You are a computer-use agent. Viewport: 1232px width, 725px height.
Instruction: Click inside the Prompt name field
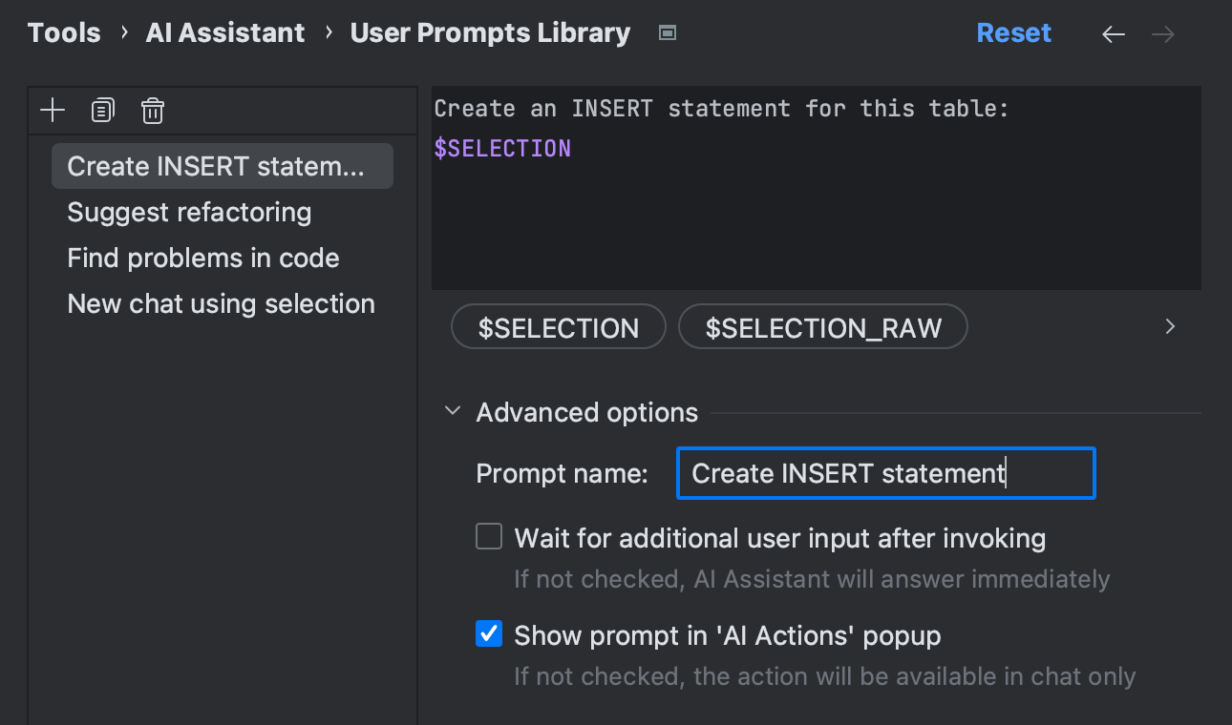click(885, 473)
